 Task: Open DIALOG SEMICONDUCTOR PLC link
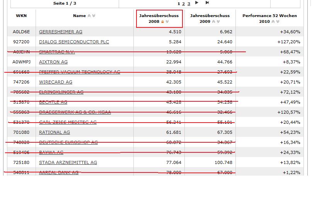(x=74, y=42)
